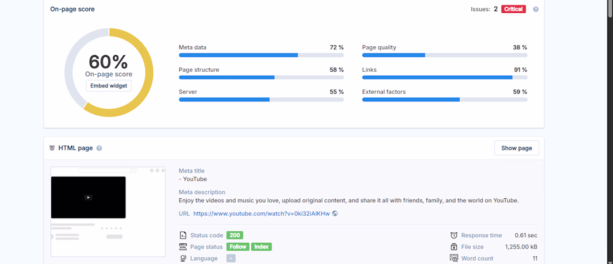Click the Status code terminal icon
Screen dimensions: 613x264
183,235
